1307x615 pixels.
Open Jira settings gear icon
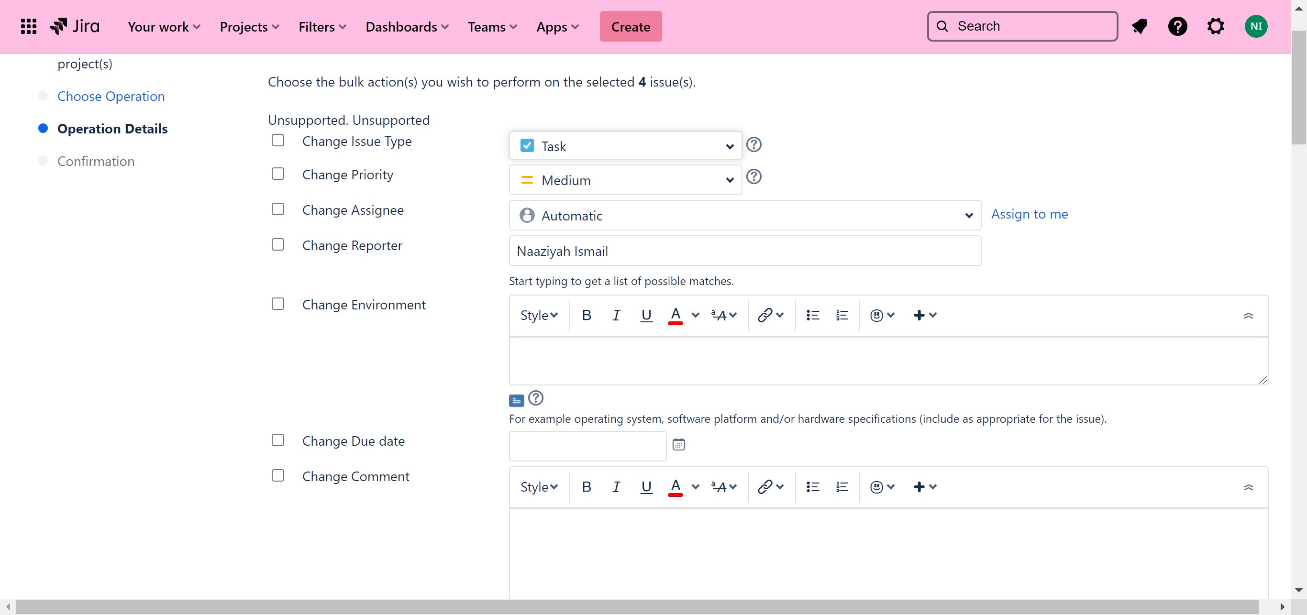pos(1215,26)
